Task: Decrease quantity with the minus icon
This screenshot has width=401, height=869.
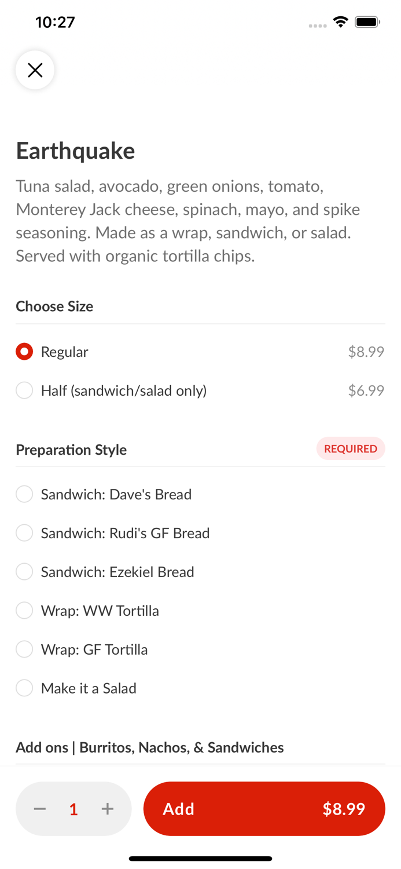Action: coord(40,809)
